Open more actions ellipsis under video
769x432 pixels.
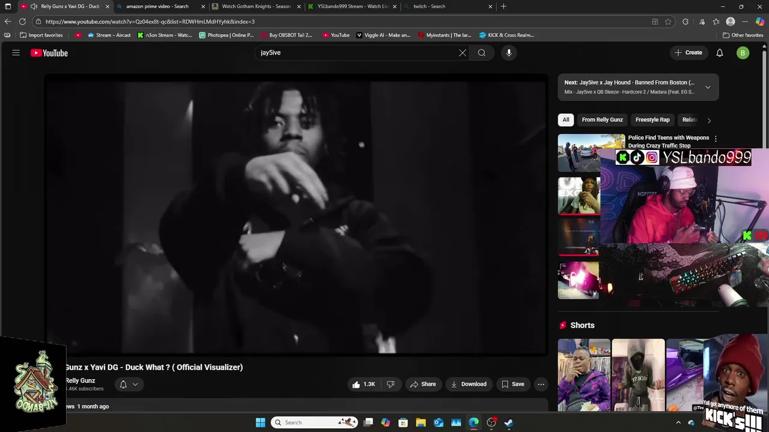[x=541, y=384]
